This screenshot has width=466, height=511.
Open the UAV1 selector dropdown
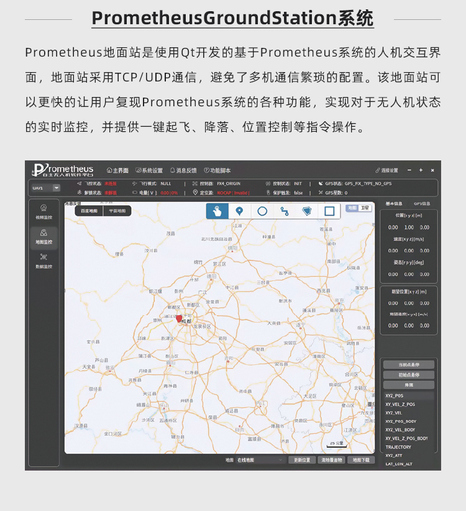click(x=45, y=188)
